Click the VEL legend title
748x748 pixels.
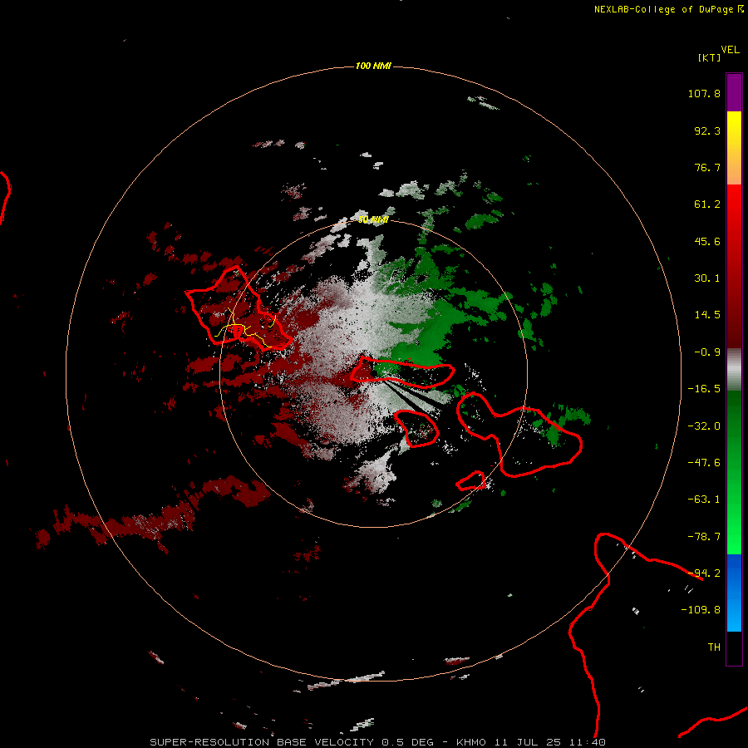coord(730,50)
